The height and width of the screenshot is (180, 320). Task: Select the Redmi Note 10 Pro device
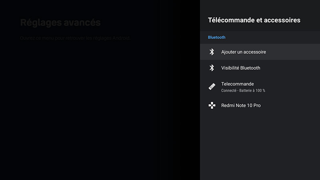click(260, 105)
